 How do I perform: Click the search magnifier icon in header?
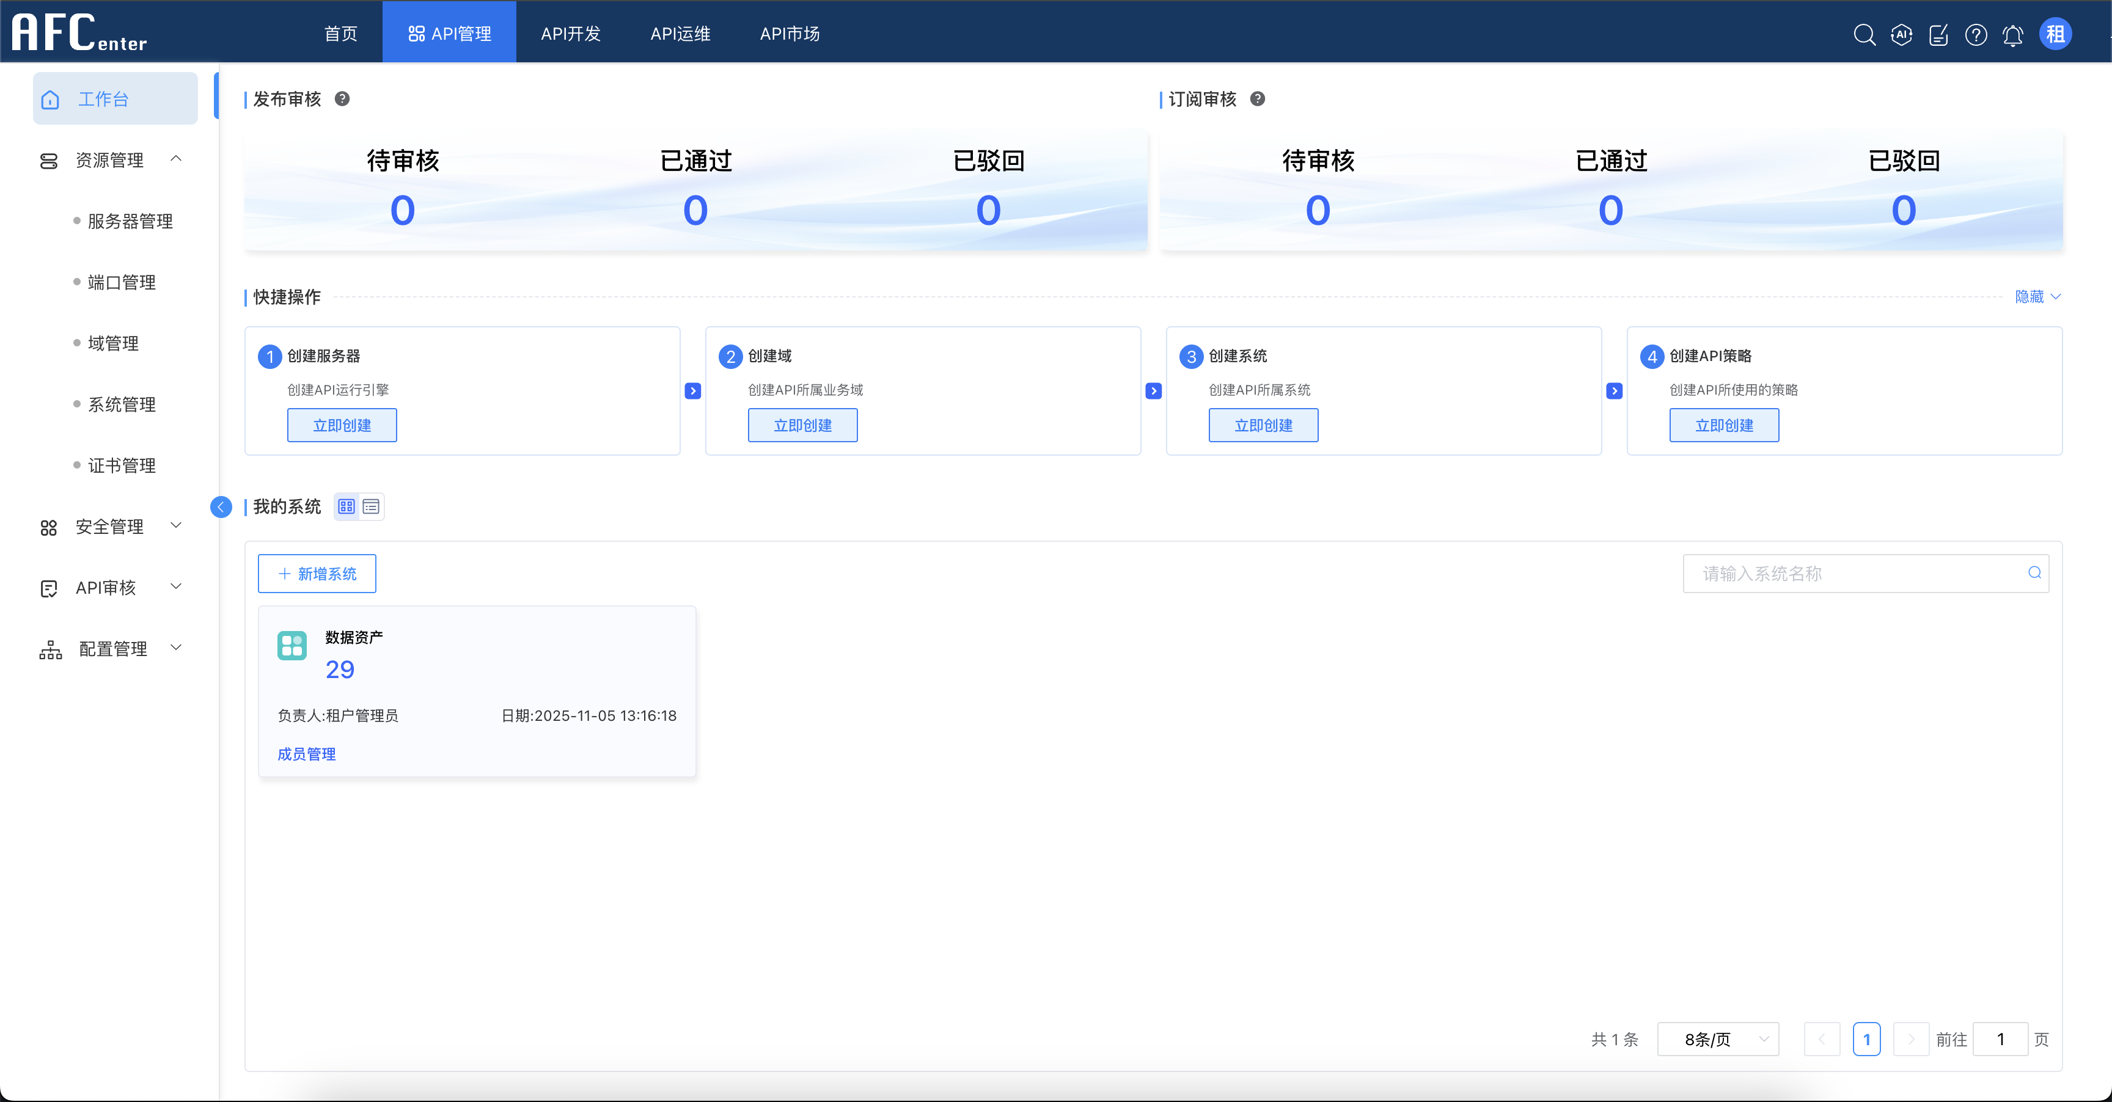coord(1865,34)
